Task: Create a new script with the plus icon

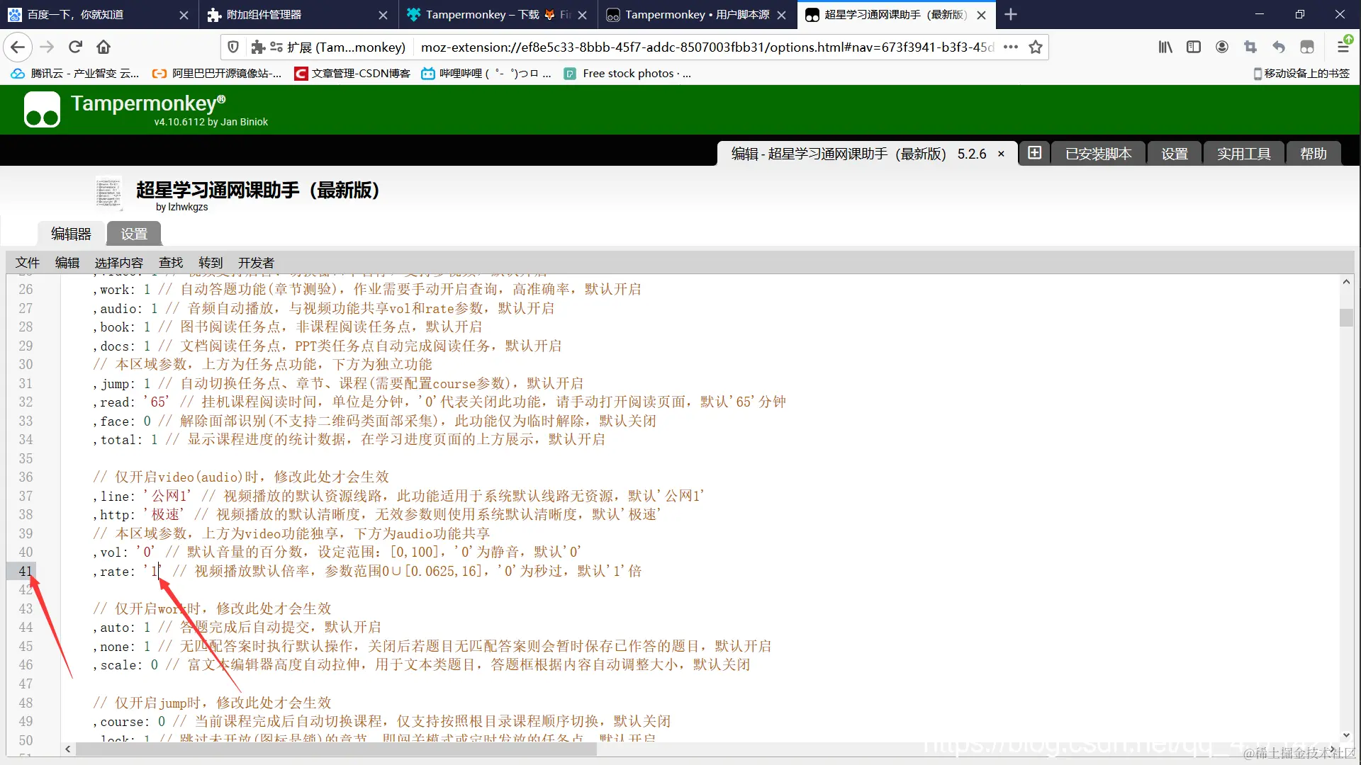Action: pos(1034,152)
